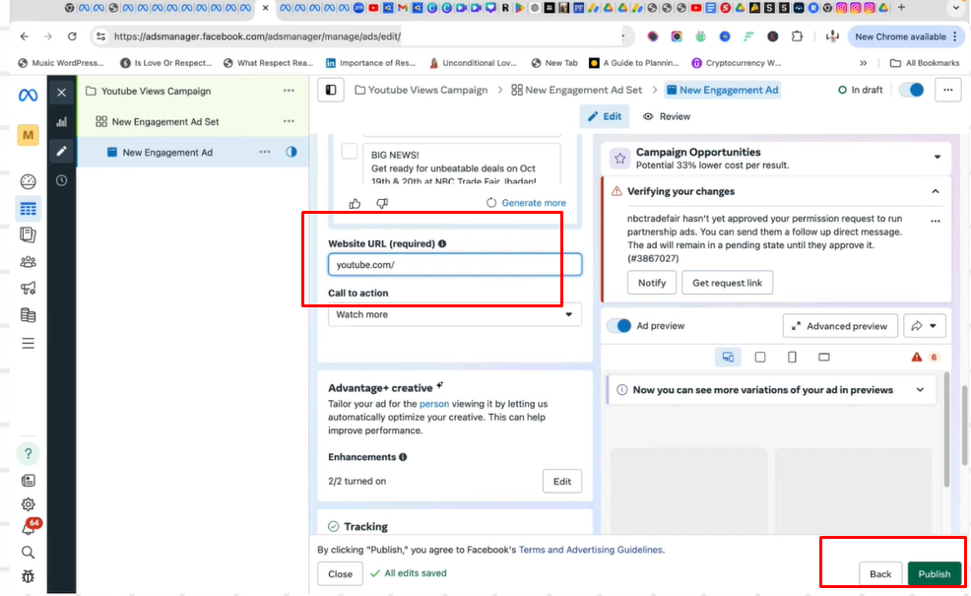The height and width of the screenshot is (596, 971).
Task: Click the thumbs up feedback icon
Action: (x=355, y=203)
